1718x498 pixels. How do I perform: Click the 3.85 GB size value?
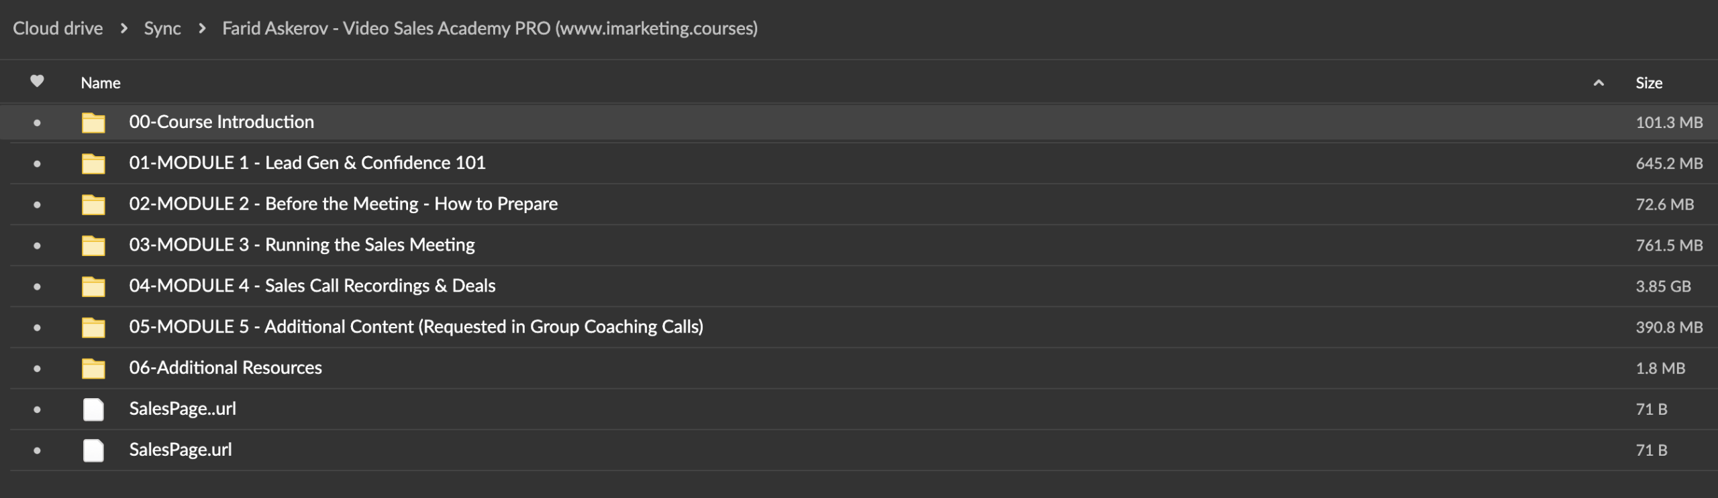[1663, 286]
